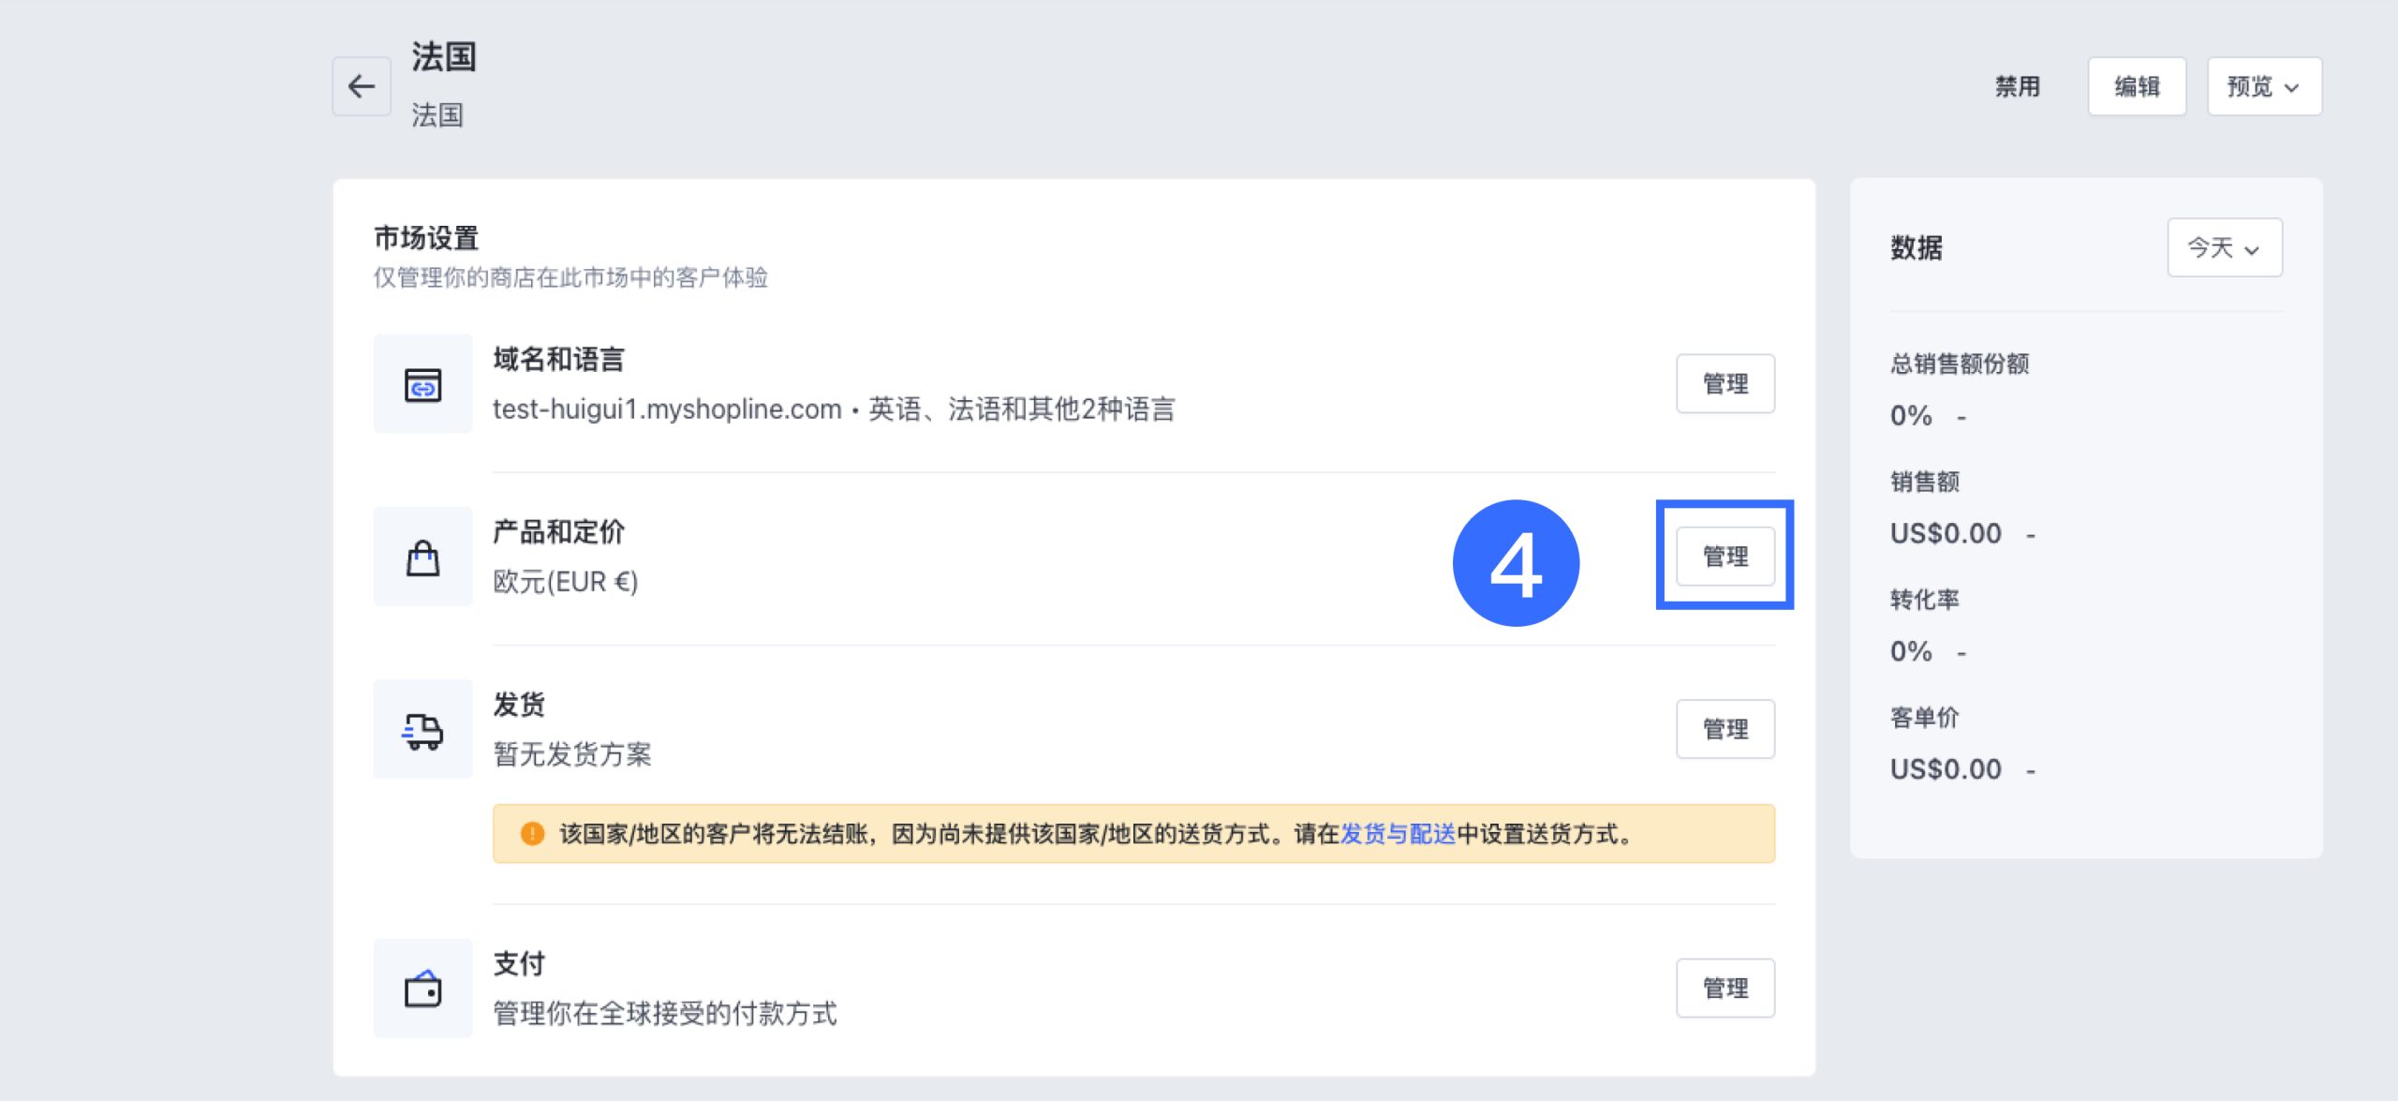The width and height of the screenshot is (2398, 1101).
Task: Open the 发货与配送 link
Action: pos(1397,833)
